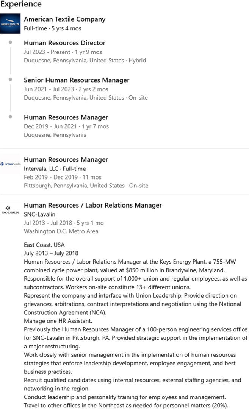Click the SNC-Lavalin company name text
Image resolution: width=249 pixels, height=409 pixels.
[x=39, y=214]
